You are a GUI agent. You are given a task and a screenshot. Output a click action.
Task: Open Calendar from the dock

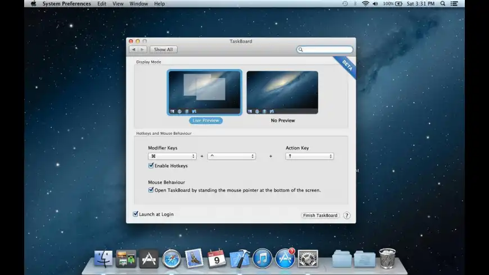[216, 259]
